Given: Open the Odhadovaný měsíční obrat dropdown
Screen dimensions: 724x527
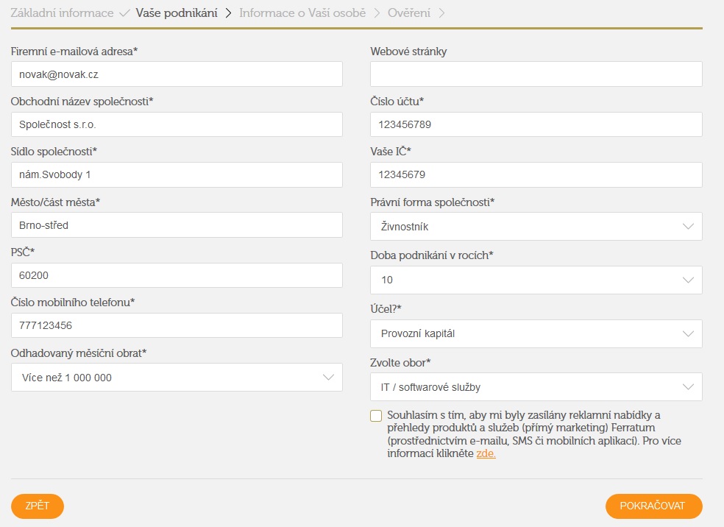Looking at the screenshot, I should pyautogui.click(x=177, y=378).
